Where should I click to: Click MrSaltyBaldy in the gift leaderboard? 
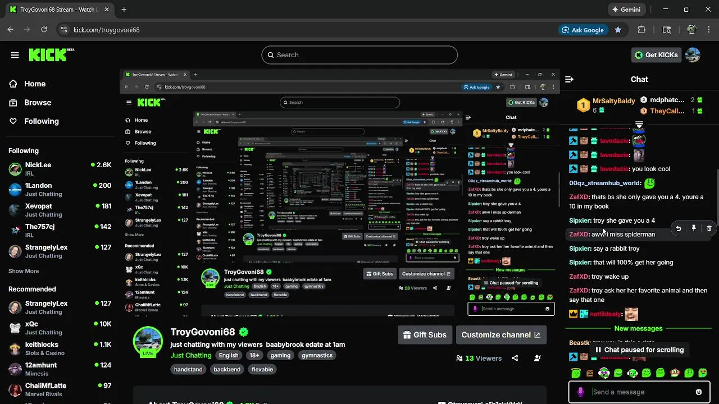(x=613, y=101)
